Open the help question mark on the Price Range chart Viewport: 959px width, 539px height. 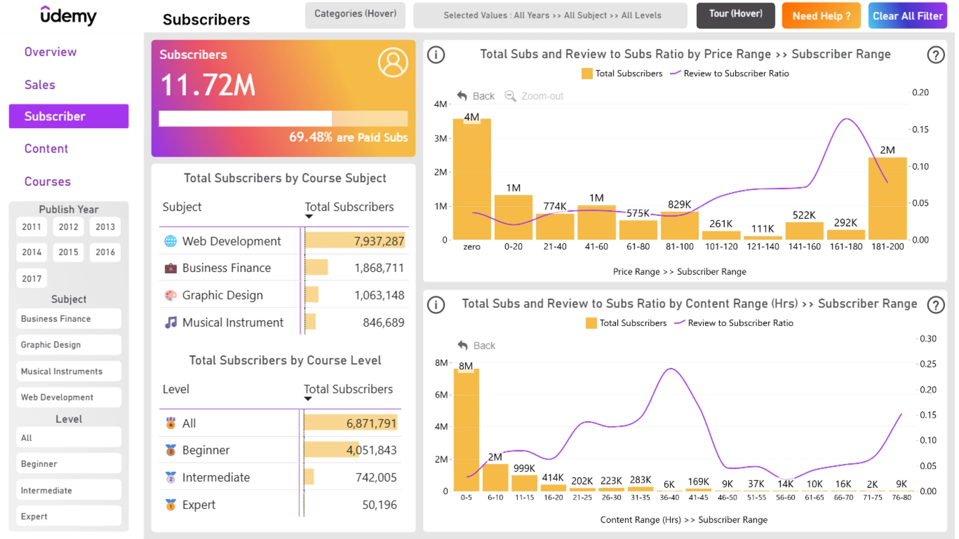point(936,54)
